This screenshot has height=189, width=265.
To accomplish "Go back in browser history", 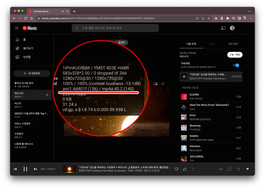I will [14, 18].
